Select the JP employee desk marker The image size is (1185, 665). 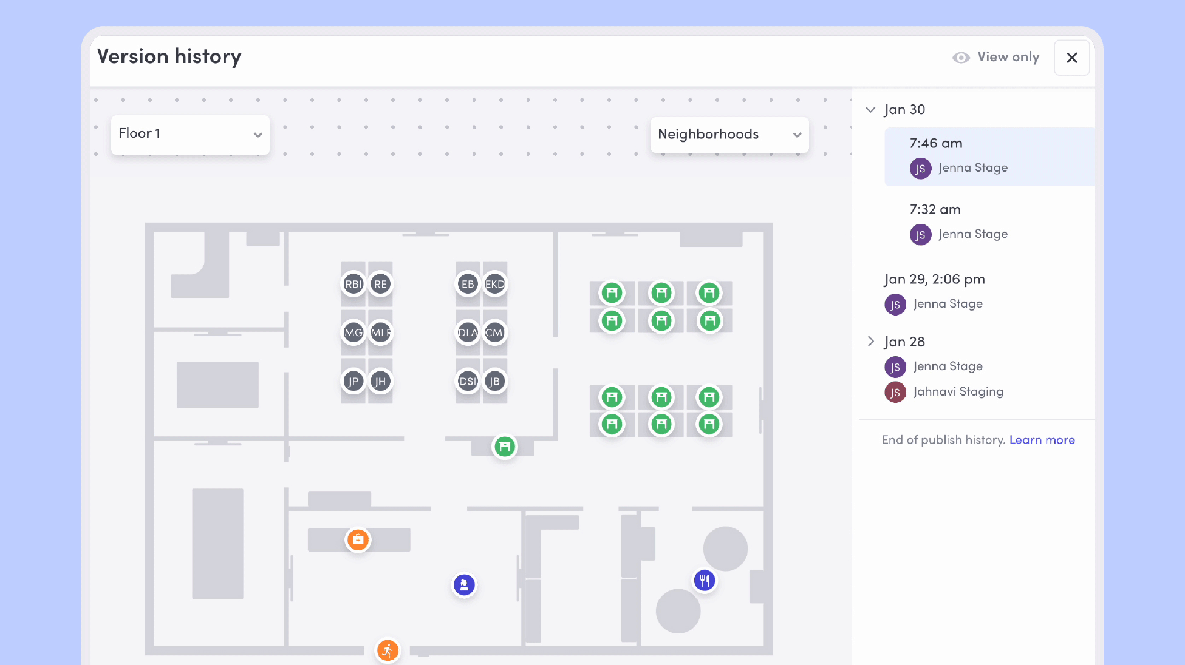click(x=353, y=381)
